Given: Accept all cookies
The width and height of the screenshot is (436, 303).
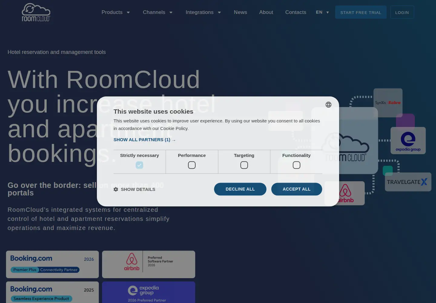Looking at the screenshot, I should point(297,189).
